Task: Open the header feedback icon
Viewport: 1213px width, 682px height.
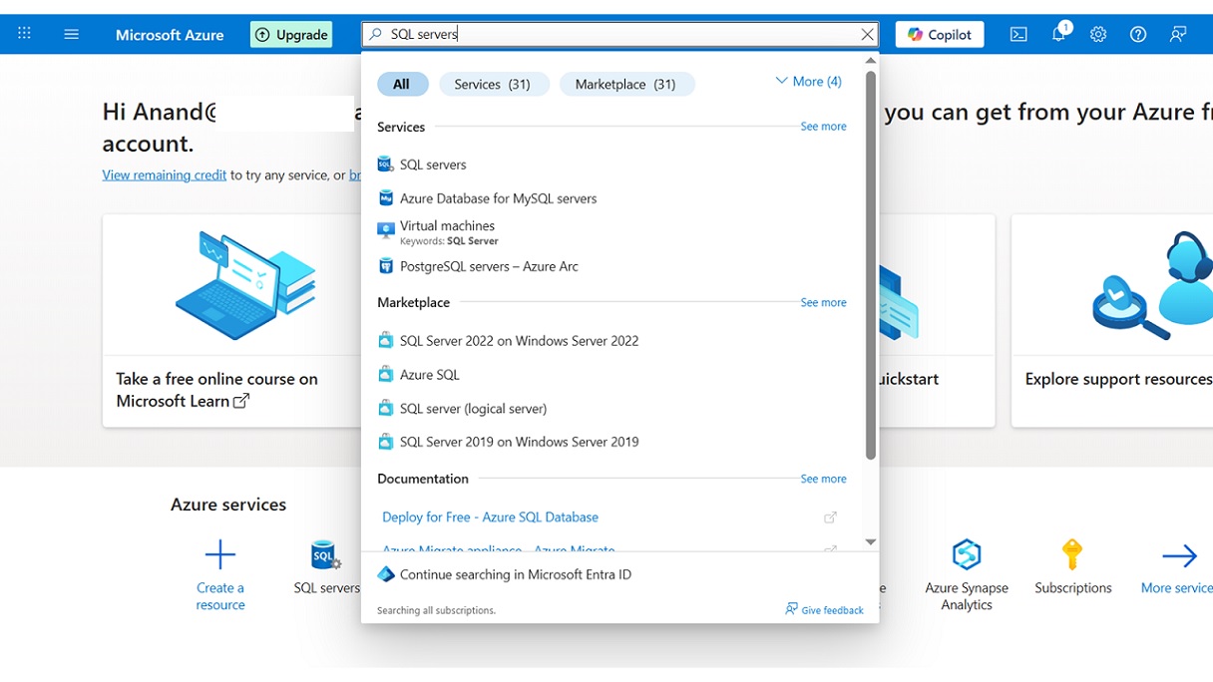Action: coord(1178,34)
